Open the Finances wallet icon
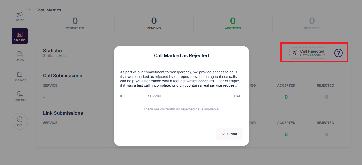The height and width of the screenshot is (165, 362). pyautogui.click(x=20, y=76)
